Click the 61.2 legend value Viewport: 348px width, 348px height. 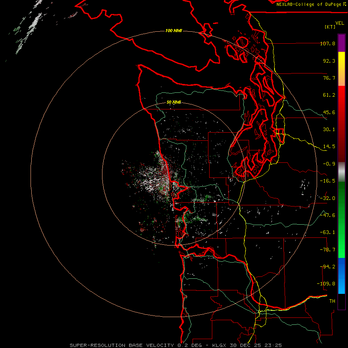pos(329,95)
